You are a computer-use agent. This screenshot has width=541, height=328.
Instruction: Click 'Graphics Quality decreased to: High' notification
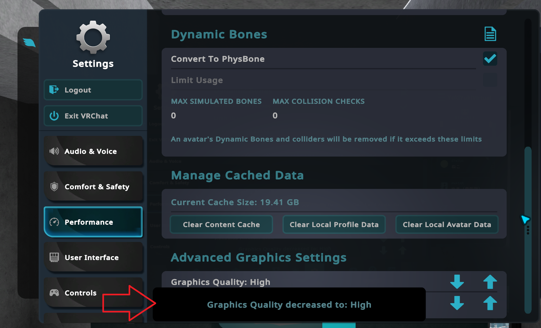click(289, 304)
